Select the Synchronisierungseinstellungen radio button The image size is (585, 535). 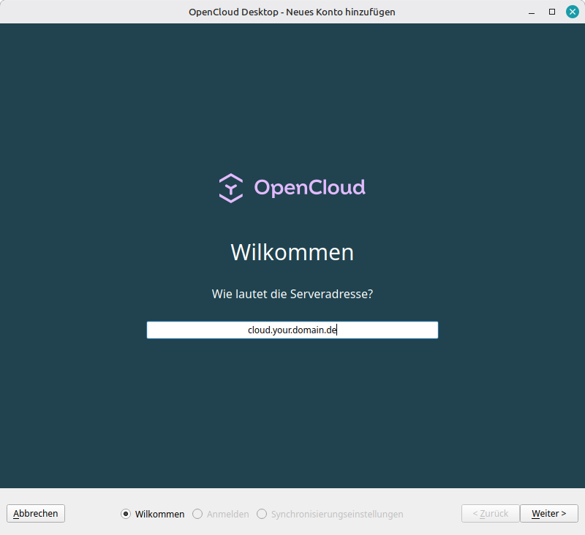(262, 514)
